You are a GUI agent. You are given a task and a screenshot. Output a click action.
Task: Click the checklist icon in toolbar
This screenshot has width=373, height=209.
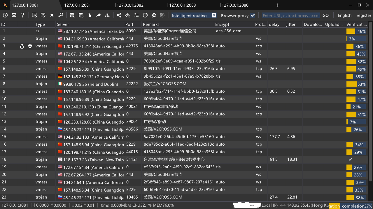136,15
